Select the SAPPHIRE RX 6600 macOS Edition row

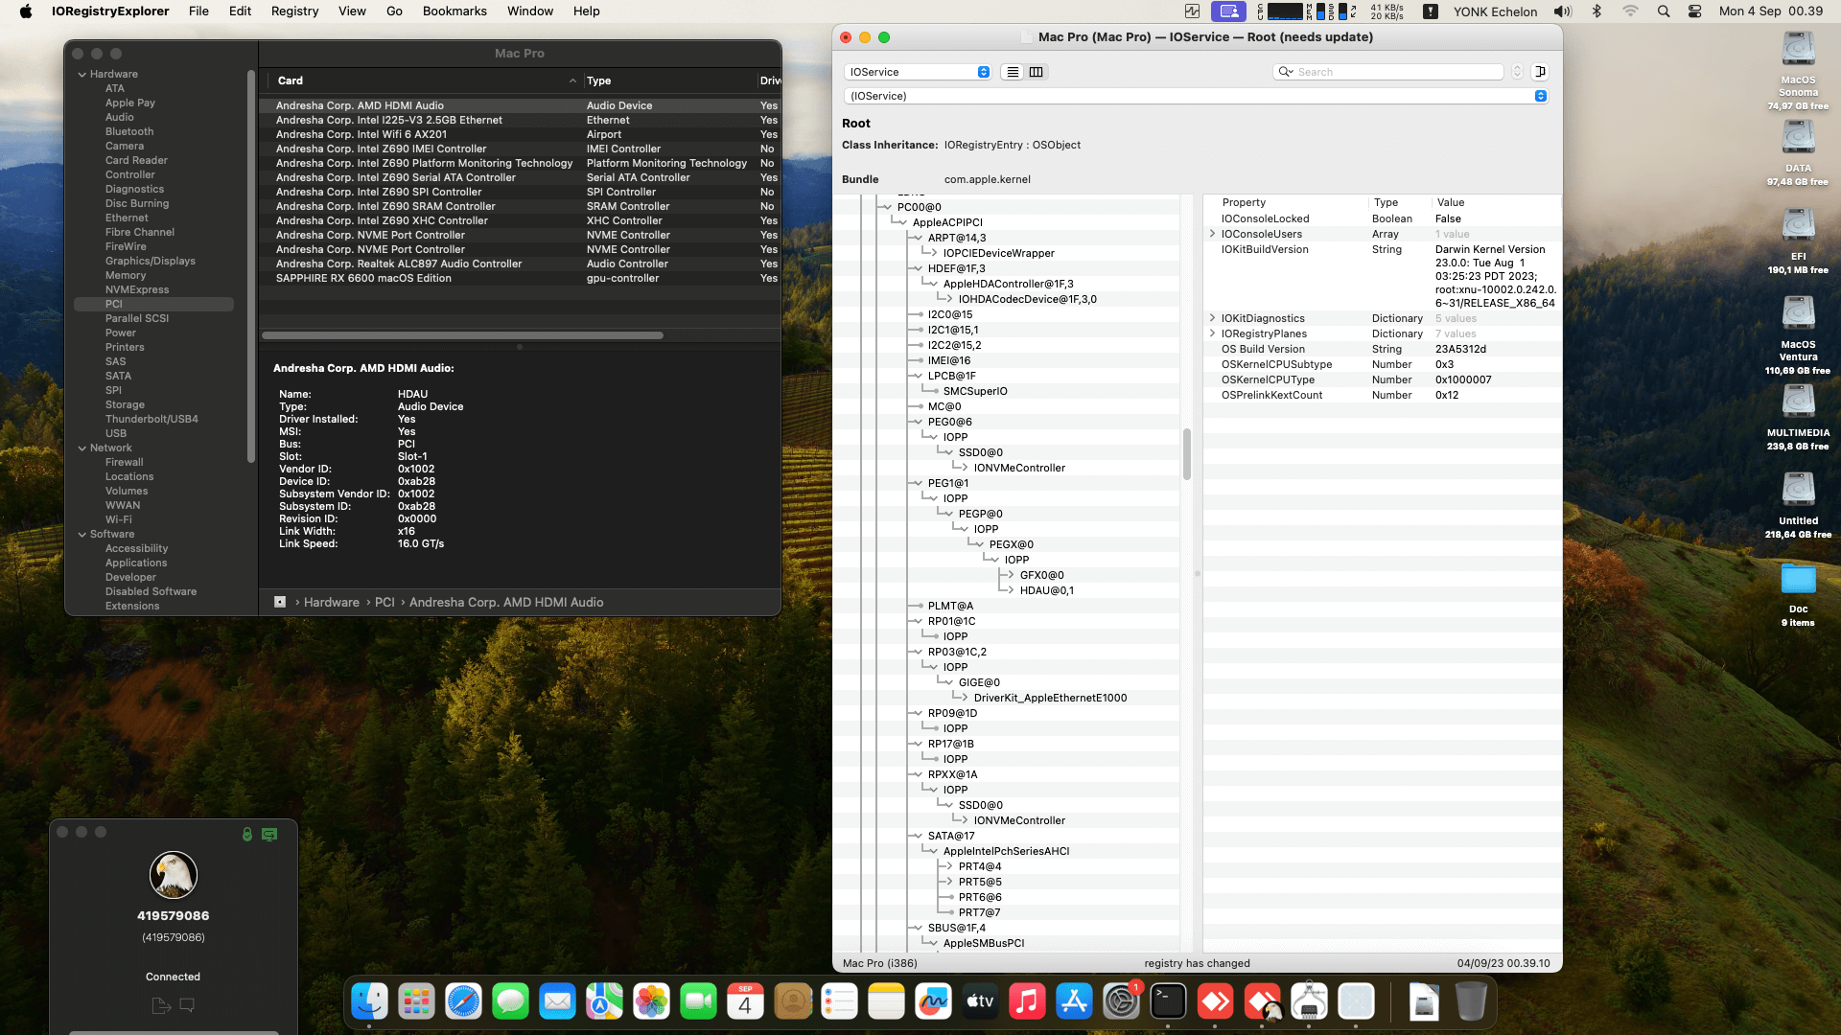click(x=363, y=278)
